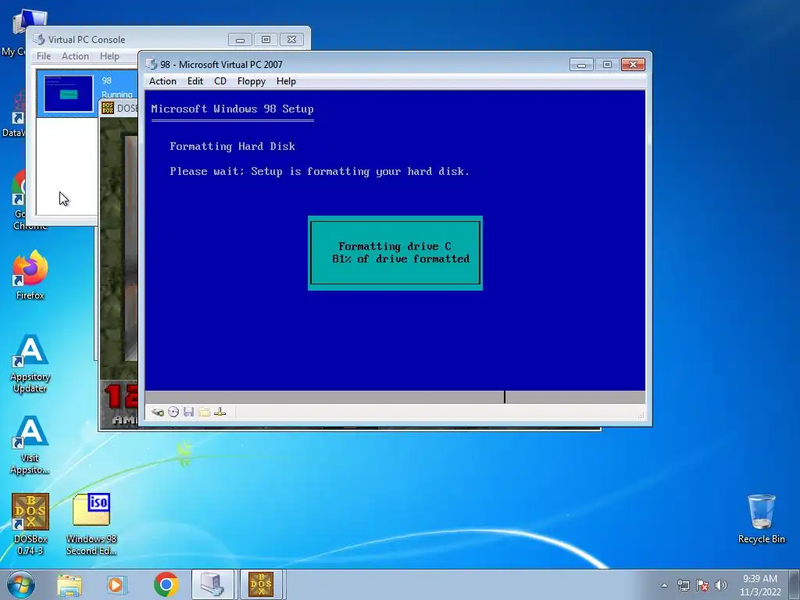Show hidden system tray icons arrow
This screenshot has width=800, height=600.
tap(664, 585)
